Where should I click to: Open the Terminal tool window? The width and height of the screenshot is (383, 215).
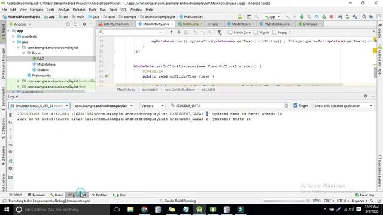click(x=36, y=195)
